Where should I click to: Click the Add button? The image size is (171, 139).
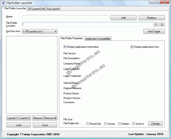123,18
